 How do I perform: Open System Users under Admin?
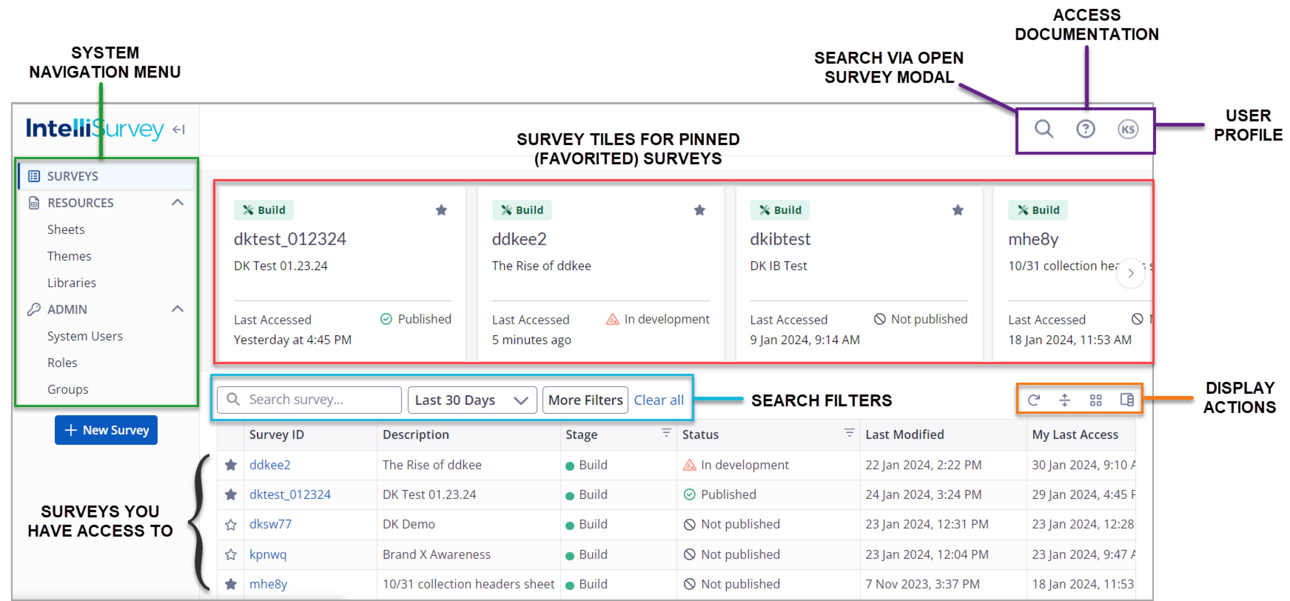tap(85, 336)
